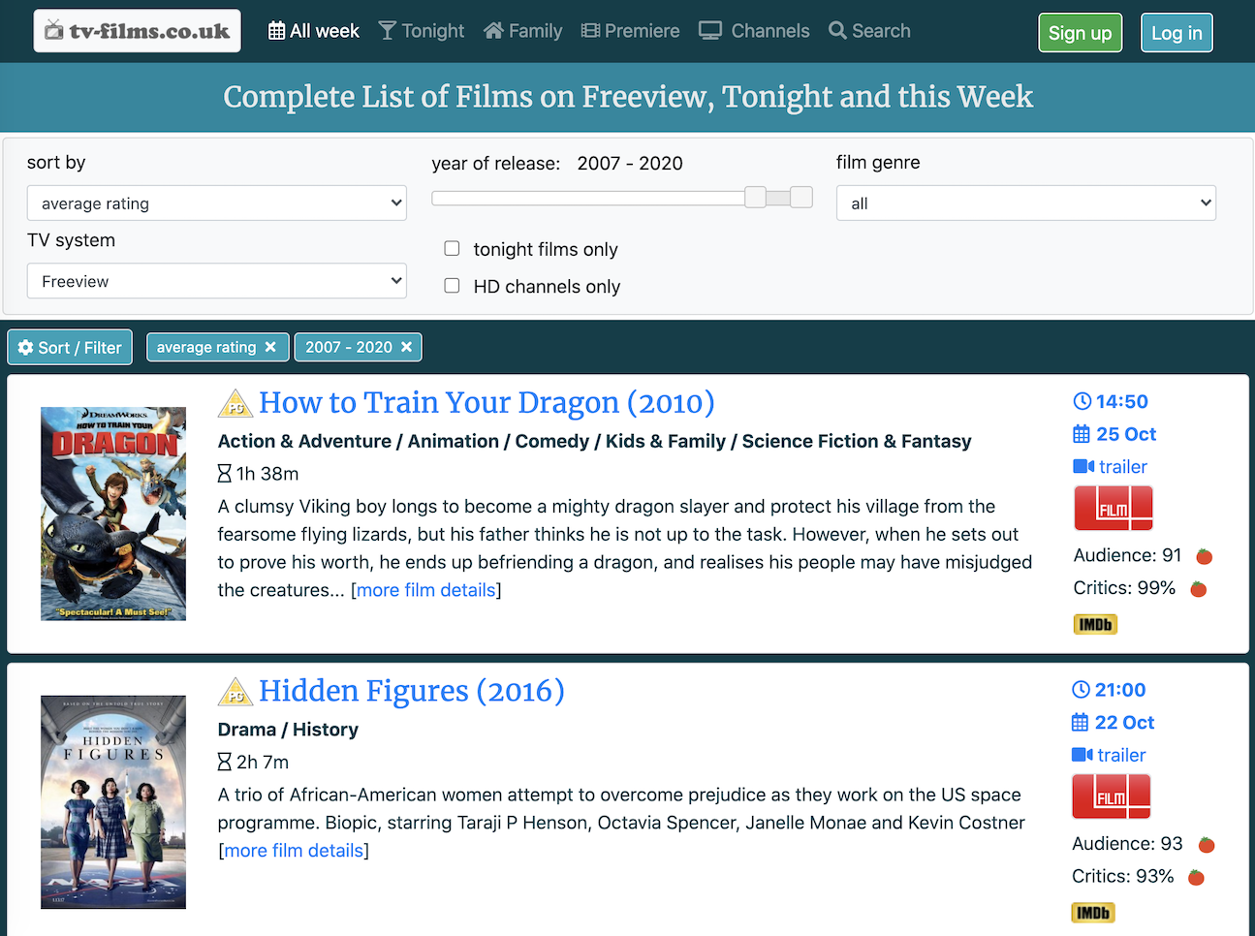This screenshot has height=936, width=1255.
Task: Click the calendar icon next to 25 Oct
Action: pyautogui.click(x=1081, y=434)
